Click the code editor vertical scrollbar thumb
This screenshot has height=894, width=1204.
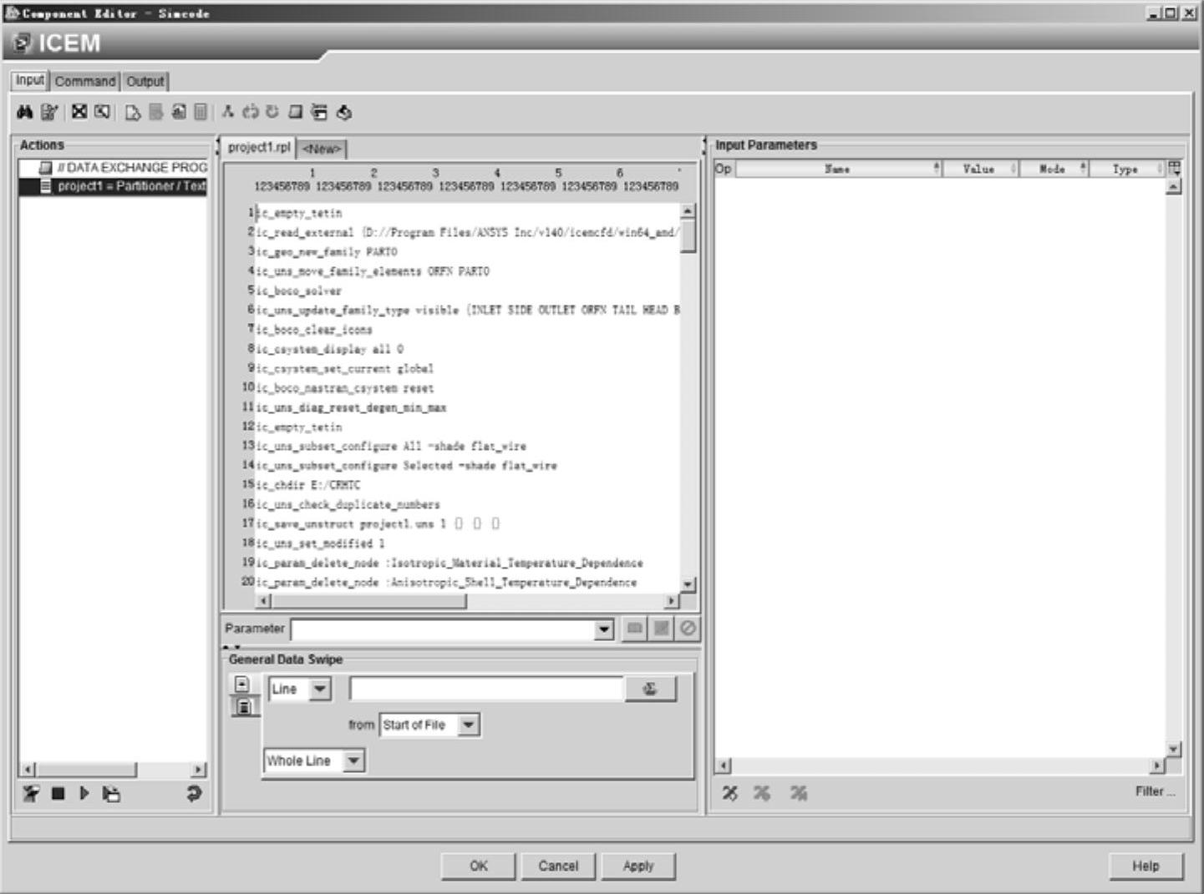[x=688, y=236]
